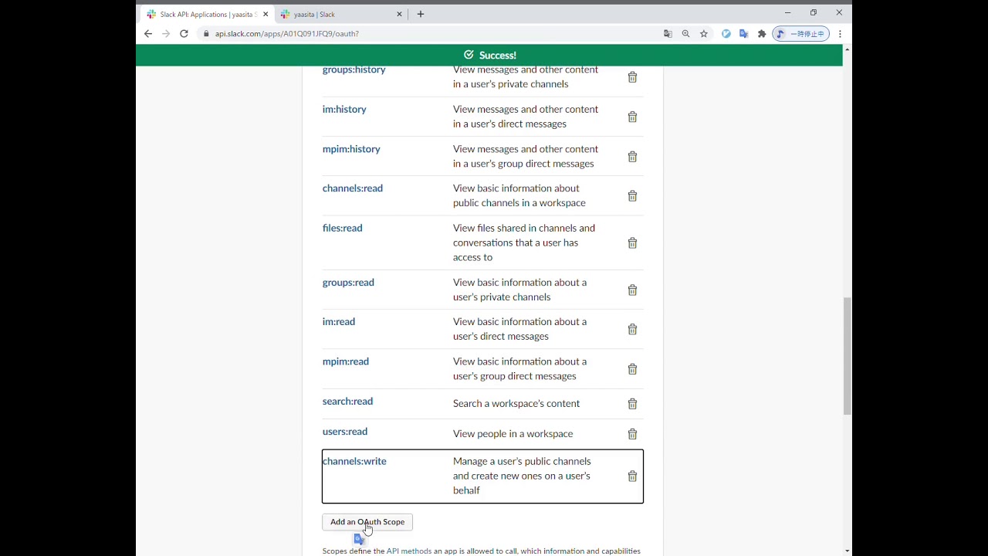Viewport: 988px width, 556px height.
Task: Remove mpim:read scope with trash icon
Action: (x=632, y=369)
